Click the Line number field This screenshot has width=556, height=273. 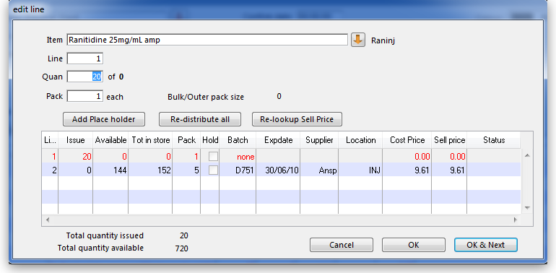pyautogui.click(x=85, y=58)
